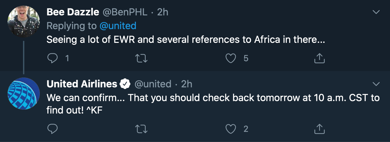
Task: Click the @united handle beside the verified badge
Action: click(x=153, y=84)
